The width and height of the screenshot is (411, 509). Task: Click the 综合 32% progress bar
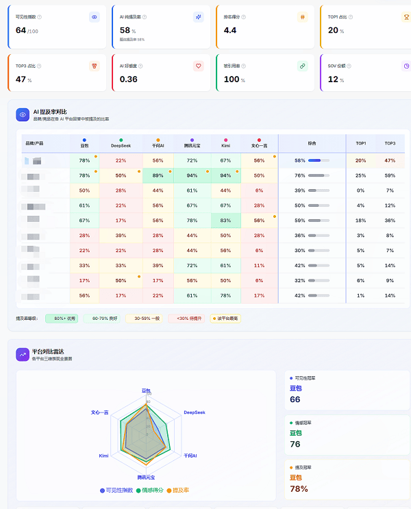319,280
